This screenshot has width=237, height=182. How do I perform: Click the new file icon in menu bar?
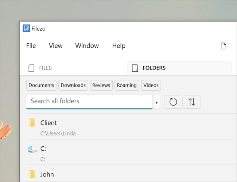tap(224, 46)
